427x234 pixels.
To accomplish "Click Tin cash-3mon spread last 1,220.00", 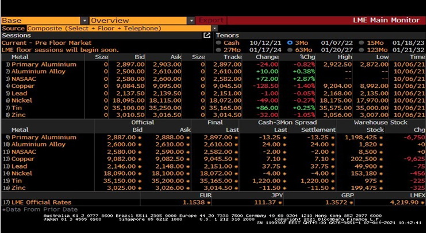I will tap(266, 181).
